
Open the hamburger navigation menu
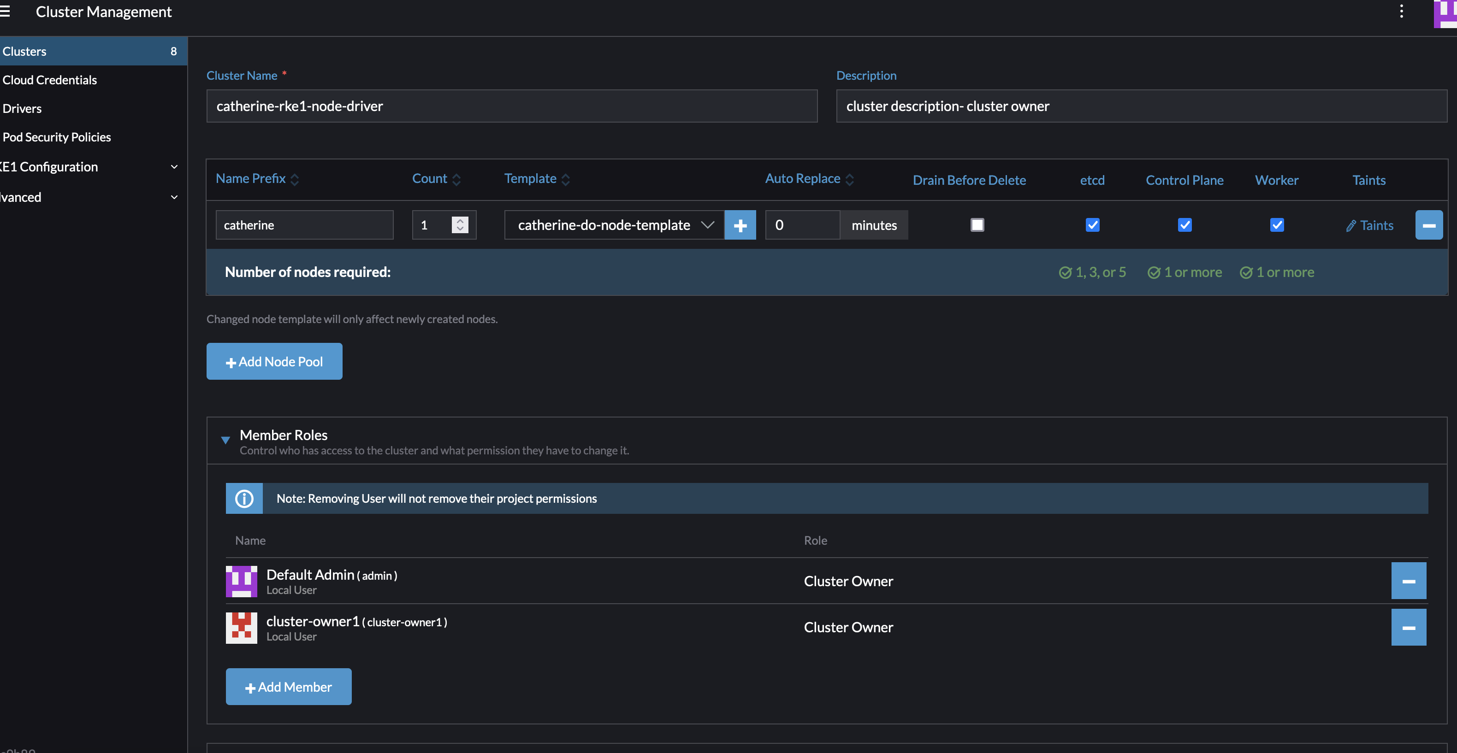coord(6,12)
